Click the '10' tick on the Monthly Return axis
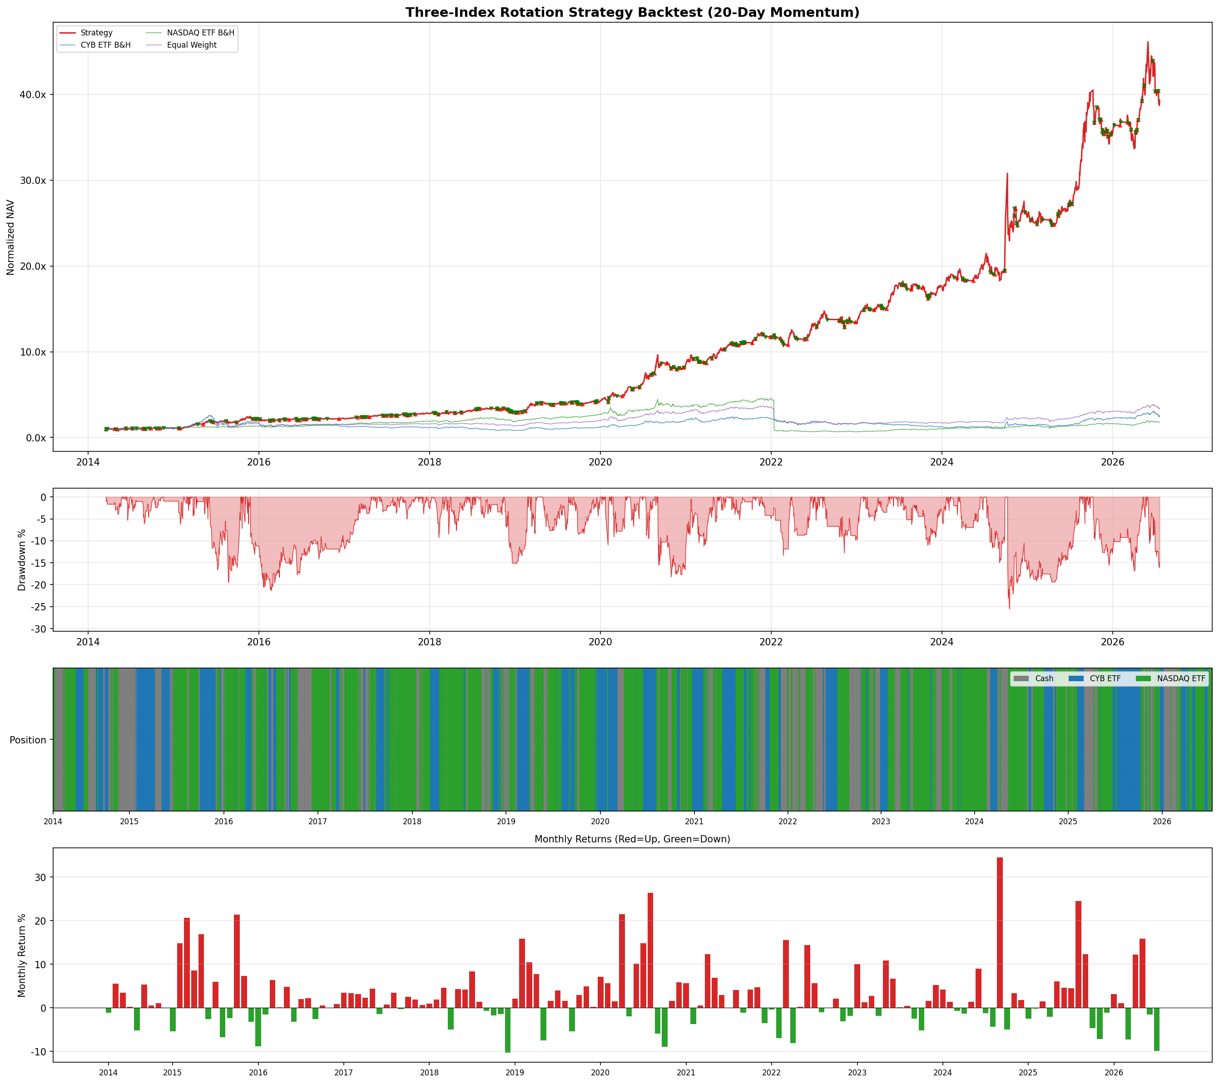1219x1084 pixels. pyautogui.click(x=40, y=964)
